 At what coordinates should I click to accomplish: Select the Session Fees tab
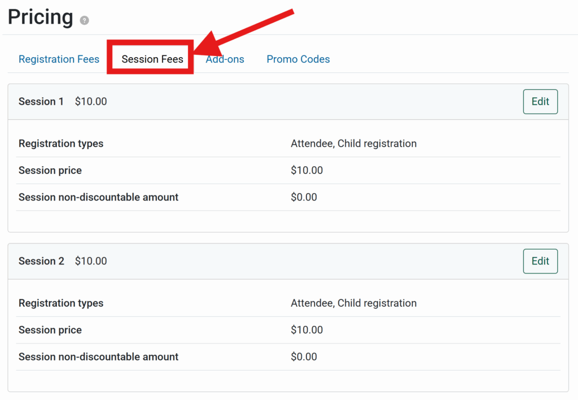click(152, 59)
